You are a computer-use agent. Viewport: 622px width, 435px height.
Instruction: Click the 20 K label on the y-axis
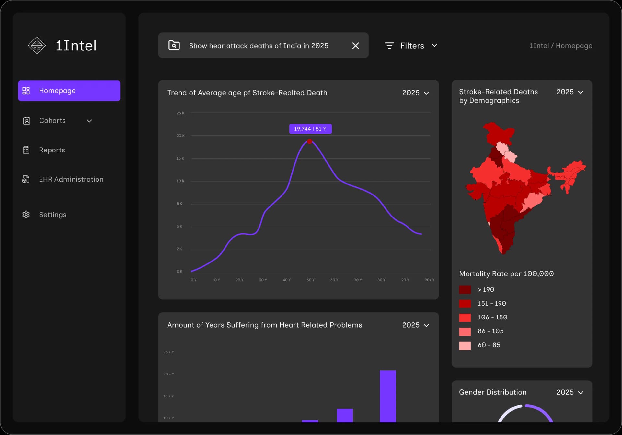(180, 136)
